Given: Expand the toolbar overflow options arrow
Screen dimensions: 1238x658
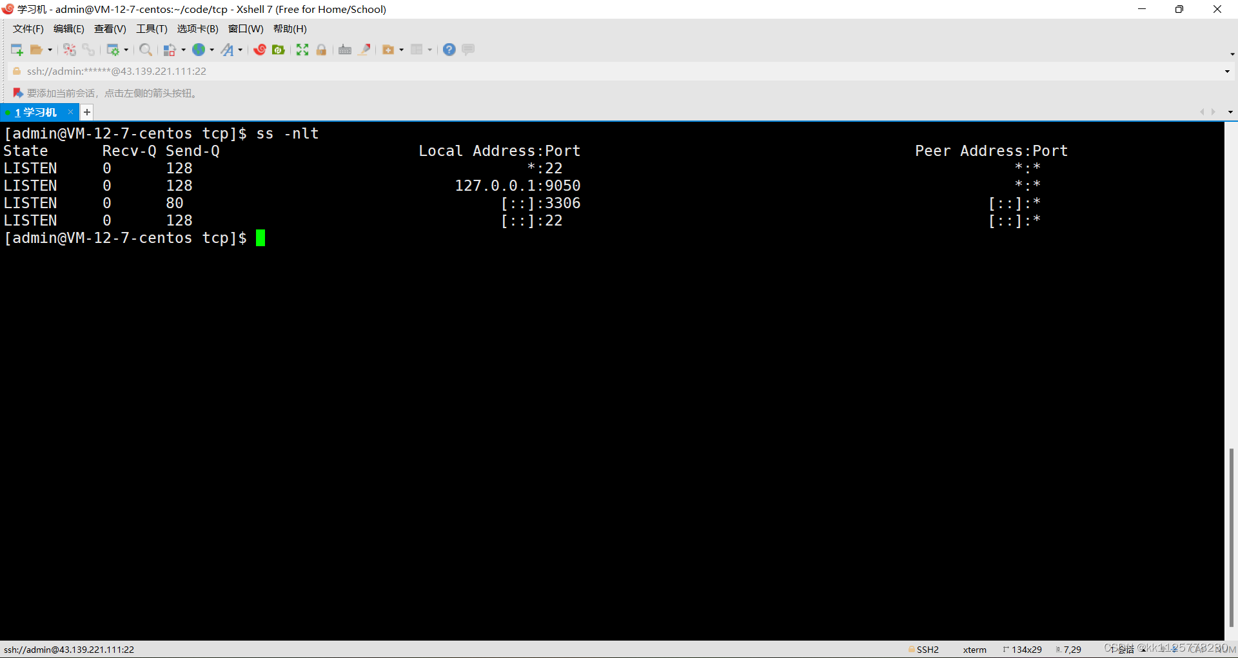Looking at the screenshot, I should coord(1232,54).
